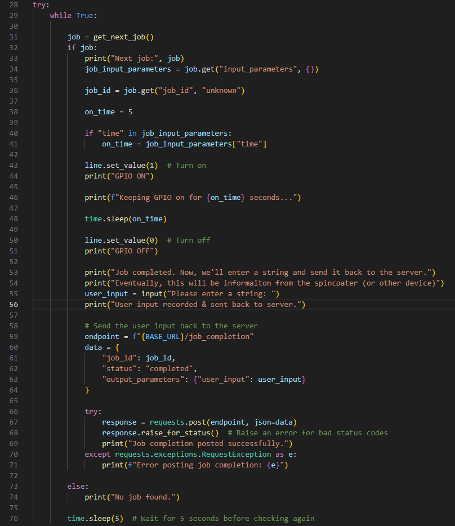Click 'if "time" in job_input_parameters' line
This screenshot has height=526, width=455.
(x=158, y=133)
